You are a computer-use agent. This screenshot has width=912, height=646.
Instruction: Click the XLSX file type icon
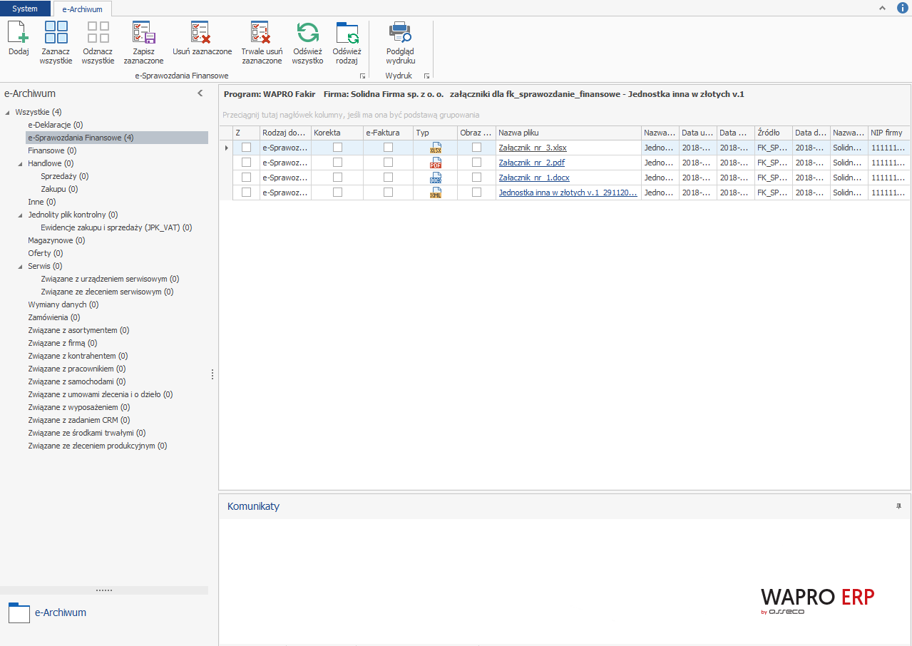tap(436, 148)
